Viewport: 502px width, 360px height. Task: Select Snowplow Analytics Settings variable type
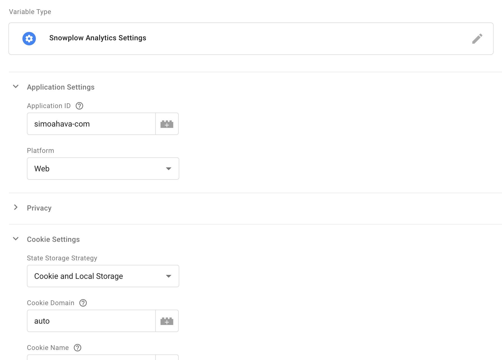pyautogui.click(x=251, y=39)
